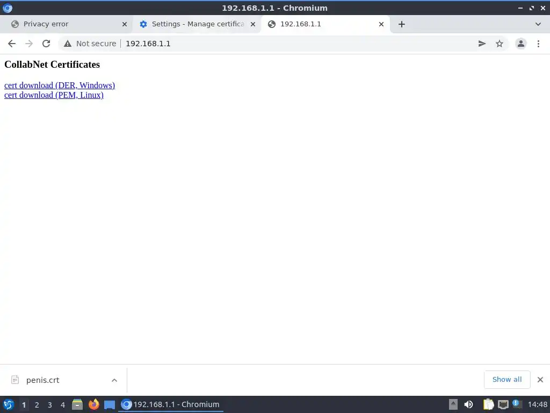The height and width of the screenshot is (413, 550).
Task: Click the notification tray icon
Action: 516,403
